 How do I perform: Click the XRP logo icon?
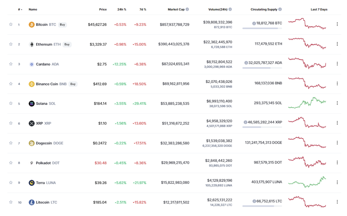point(32,123)
